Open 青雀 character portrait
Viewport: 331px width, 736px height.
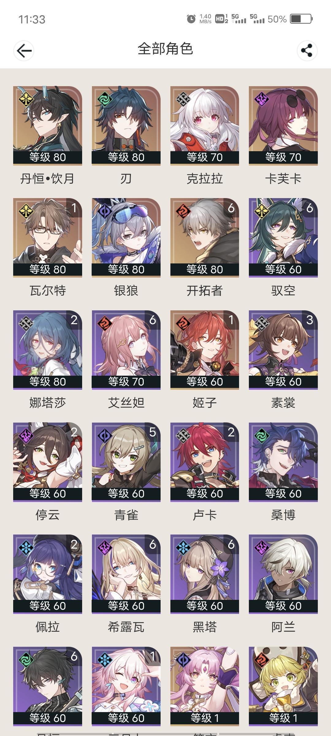126,462
